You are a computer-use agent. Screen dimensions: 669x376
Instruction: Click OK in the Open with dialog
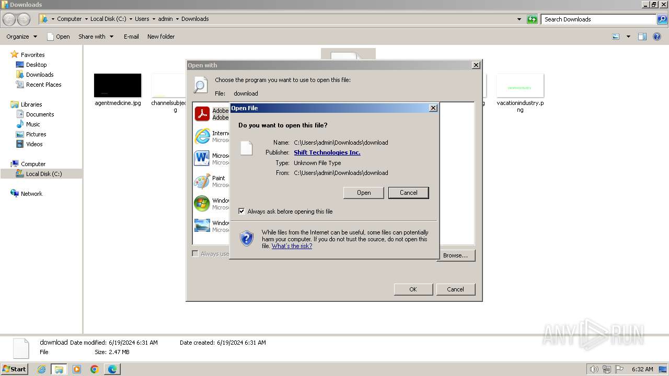tap(413, 289)
